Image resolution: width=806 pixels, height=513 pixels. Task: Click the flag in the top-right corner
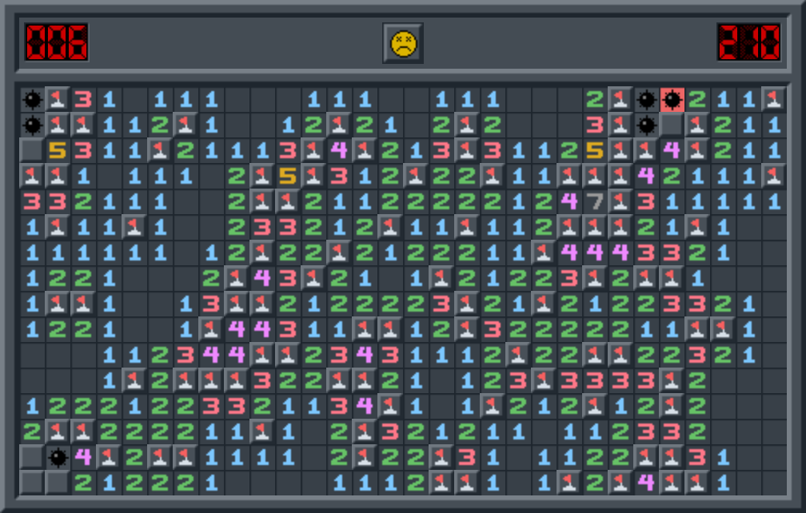(774, 100)
